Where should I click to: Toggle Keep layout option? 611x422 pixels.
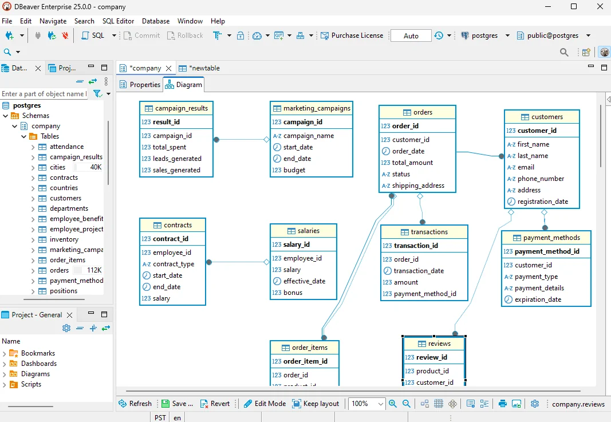[316, 404]
